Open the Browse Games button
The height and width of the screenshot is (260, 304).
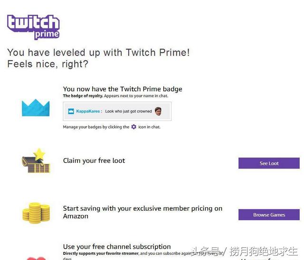pyautogui.click(x=269, y=215)
